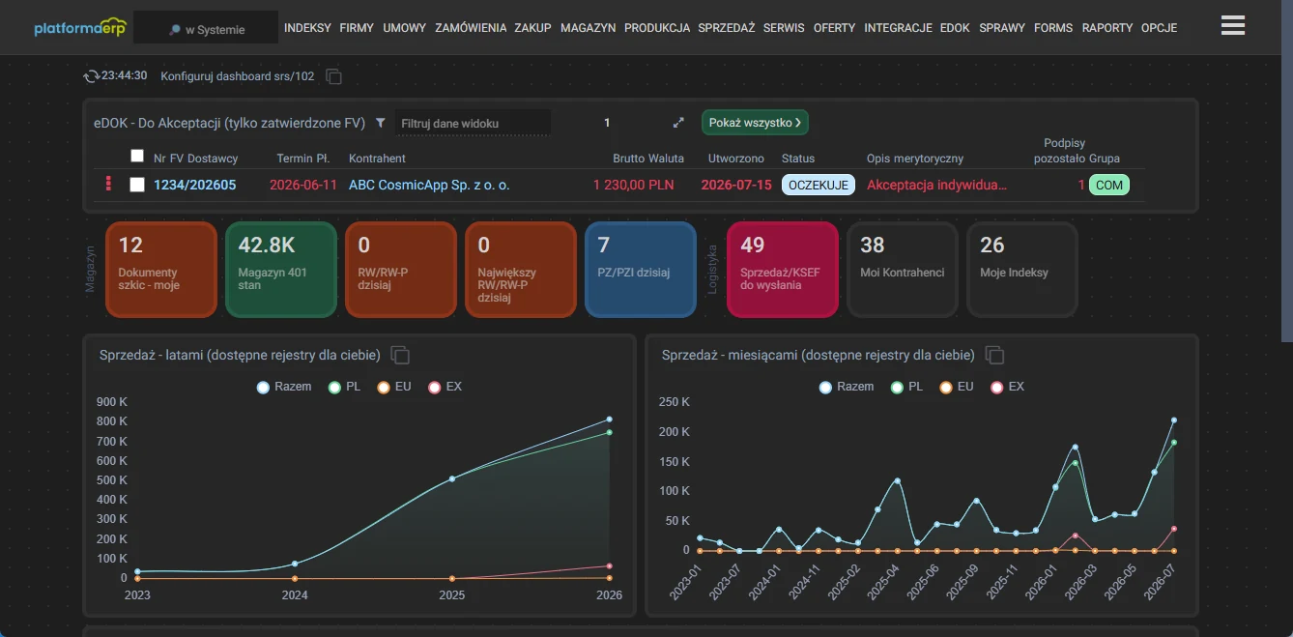
Task: Open Sprzedaż/KSEF do wysłania tile
Action: click(782, 270)
